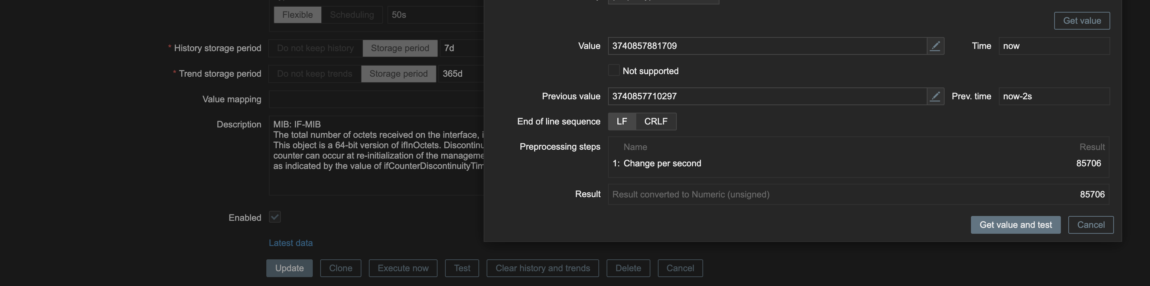Toggle the Enabled checkbox
This screenshot has width=1150, height=286.
click(x=274, y=217)
